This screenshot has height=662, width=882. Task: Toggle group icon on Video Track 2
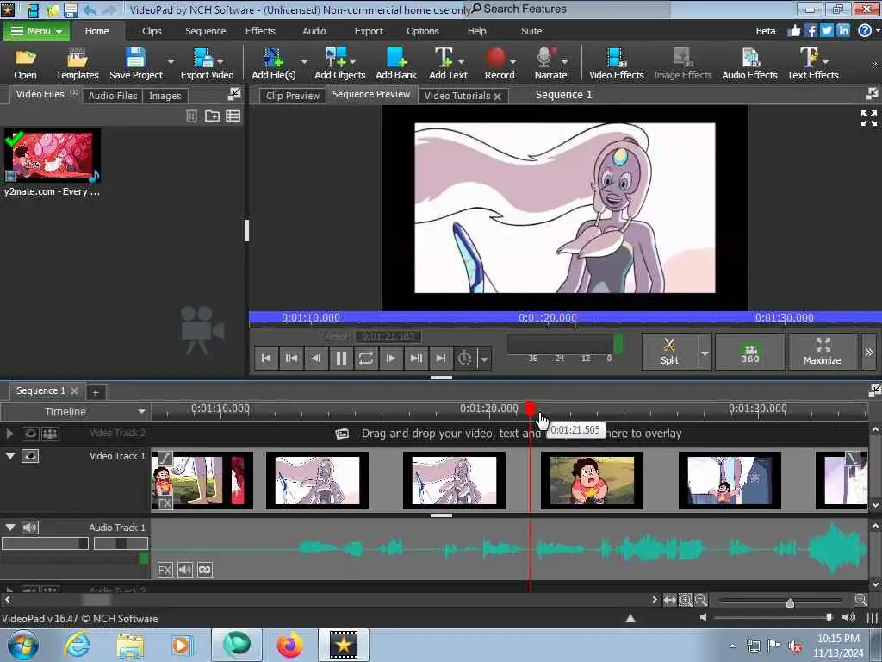pyautogui.click(x=50, y=434)
